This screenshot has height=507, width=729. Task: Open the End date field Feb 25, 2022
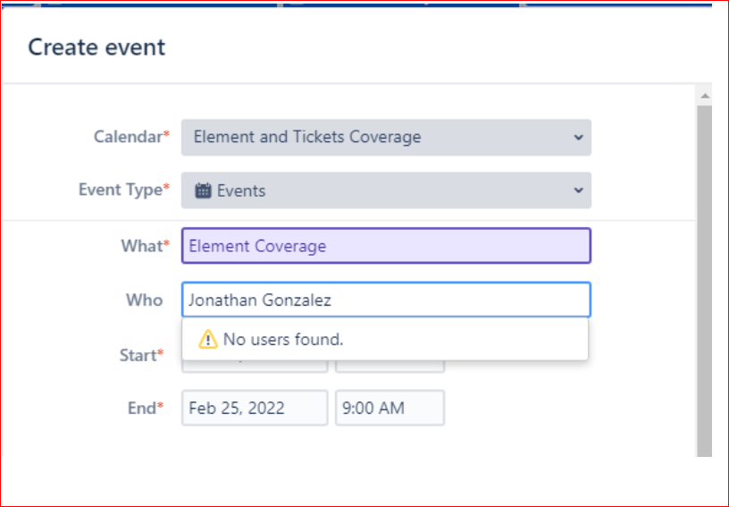[254, 409]
